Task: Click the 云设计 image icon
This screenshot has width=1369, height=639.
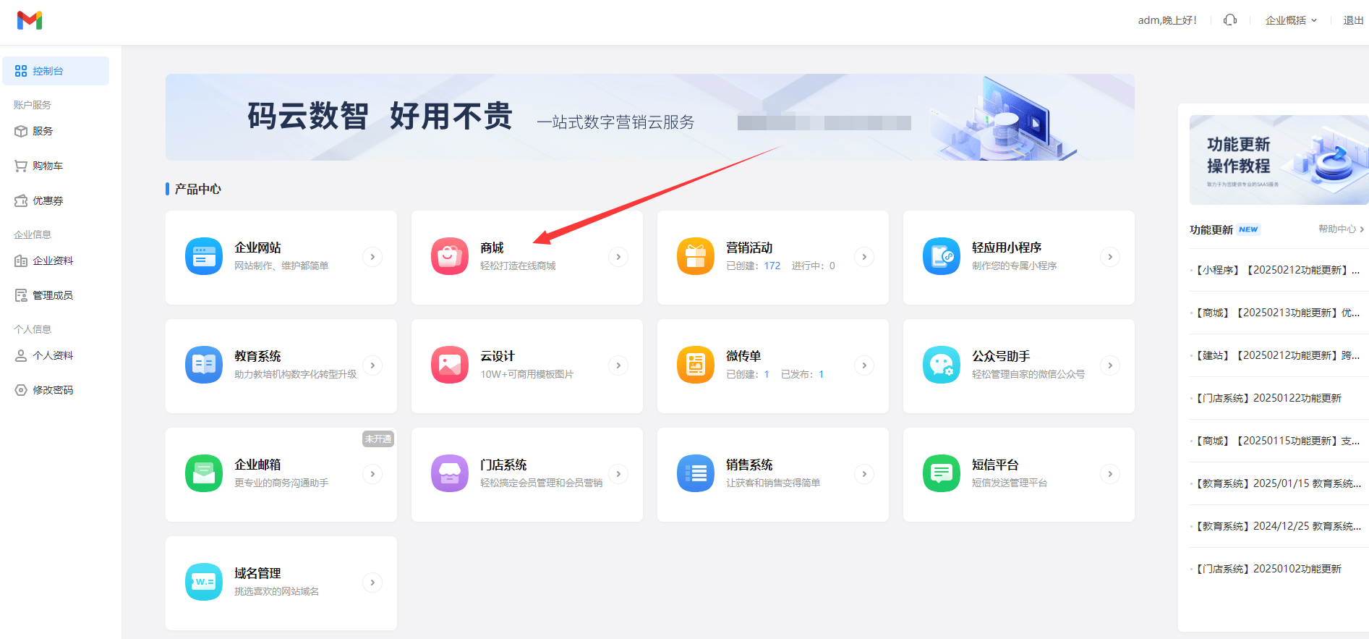Action: point(449,365)
